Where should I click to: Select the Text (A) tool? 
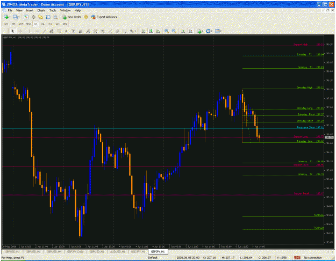[x=66, y=31]
